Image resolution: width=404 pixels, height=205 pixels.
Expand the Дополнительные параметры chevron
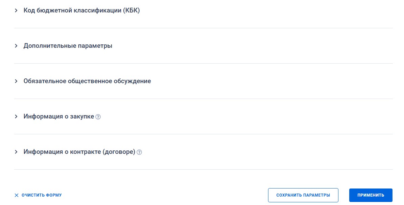[x=16, y=46]
